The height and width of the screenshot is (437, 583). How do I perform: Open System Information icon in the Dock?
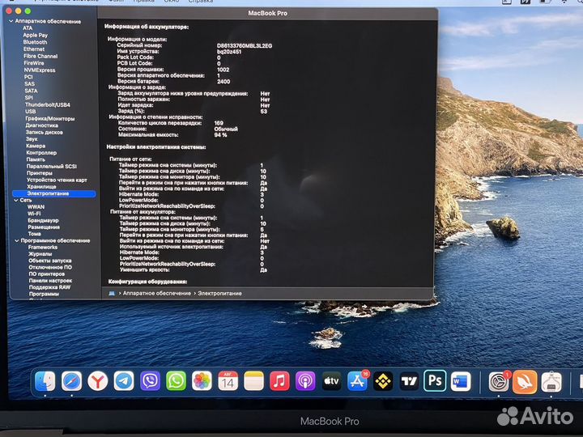tap(551, 382)
